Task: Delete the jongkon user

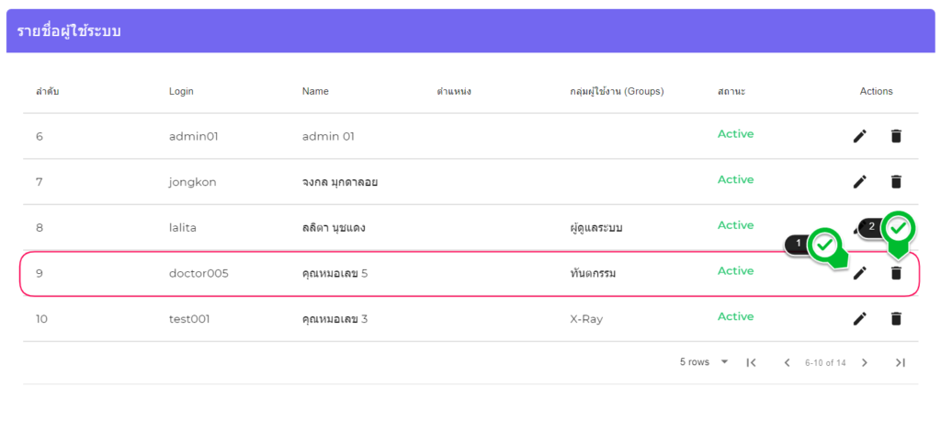Action: (x=896, y=181)
